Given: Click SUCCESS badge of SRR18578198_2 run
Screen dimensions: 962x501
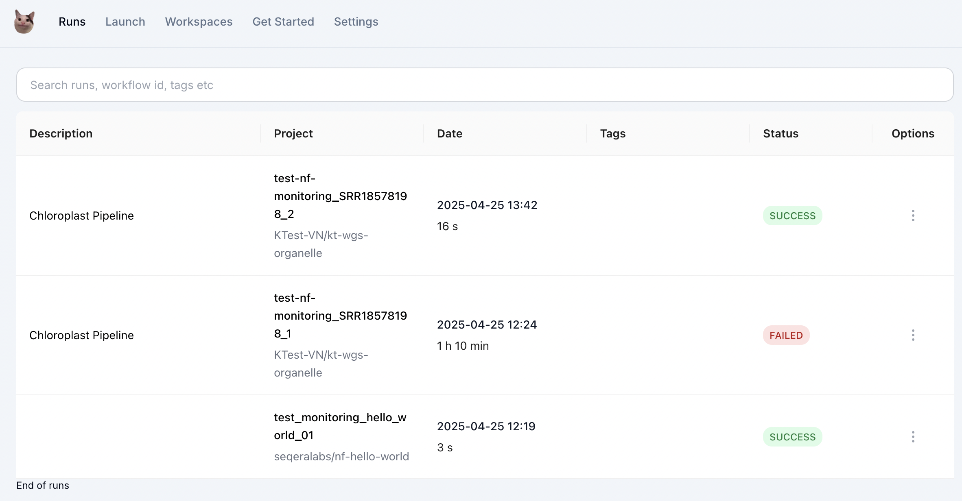Looking at the screenshot, I should pyautogui.click(x=792, y=216).
